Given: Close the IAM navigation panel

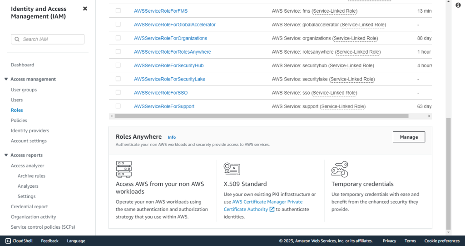Looking at the screenshot, I should pyautogui.click(x=85, y=9).
